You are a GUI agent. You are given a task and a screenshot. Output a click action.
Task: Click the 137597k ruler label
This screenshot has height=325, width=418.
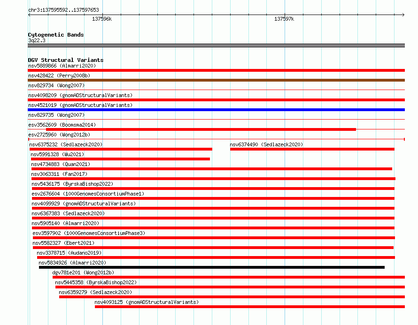(284, 19)
